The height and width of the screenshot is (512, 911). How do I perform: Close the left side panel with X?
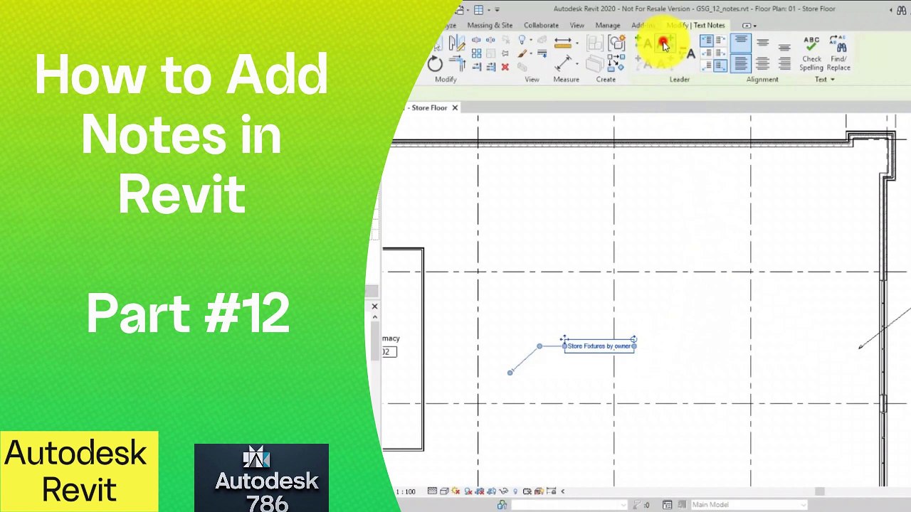click(374, 306)
